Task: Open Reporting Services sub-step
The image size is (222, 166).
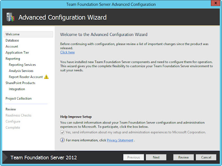Action: (22, 65)
